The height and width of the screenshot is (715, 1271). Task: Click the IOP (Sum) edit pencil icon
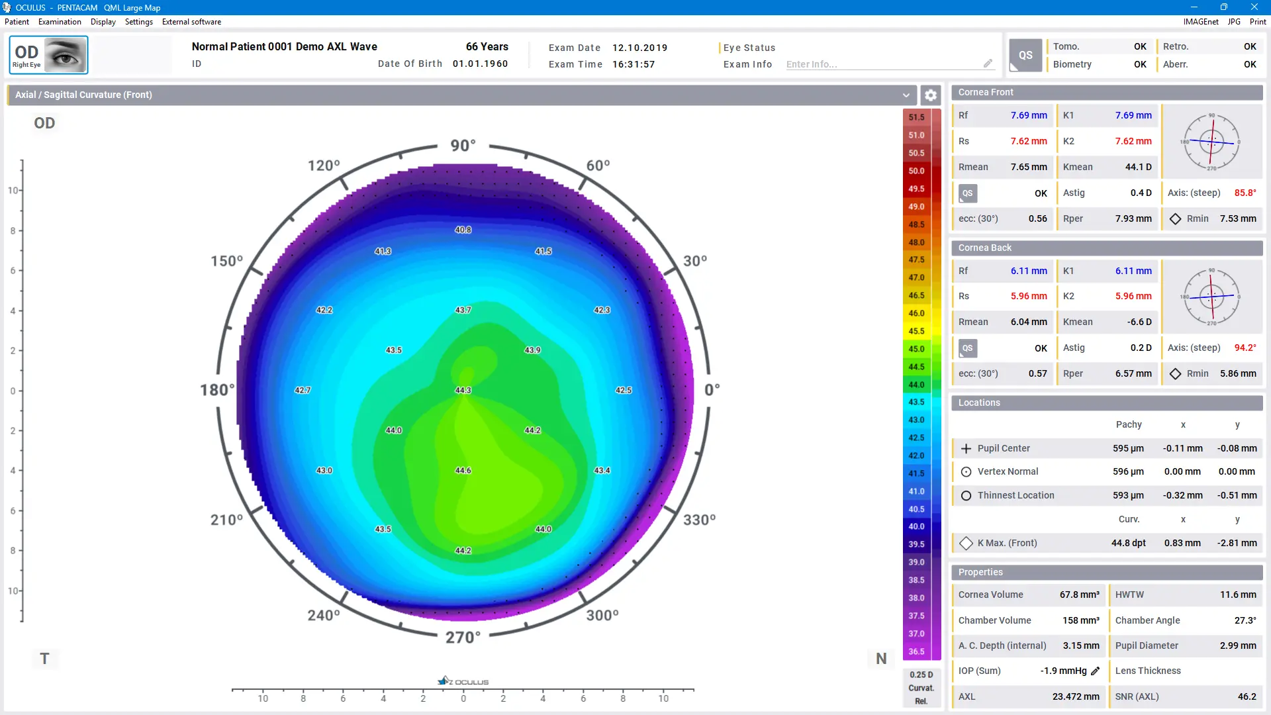[x=1096, y=671]
